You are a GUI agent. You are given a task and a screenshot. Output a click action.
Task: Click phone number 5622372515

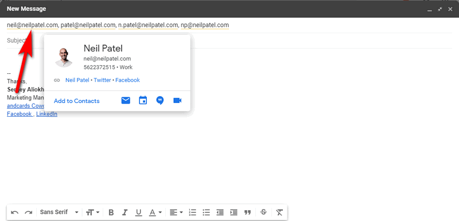coord(99,67)
